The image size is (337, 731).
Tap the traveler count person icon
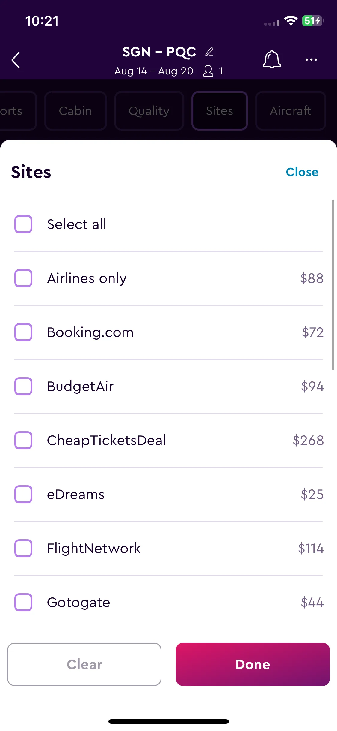coord(208,71)
